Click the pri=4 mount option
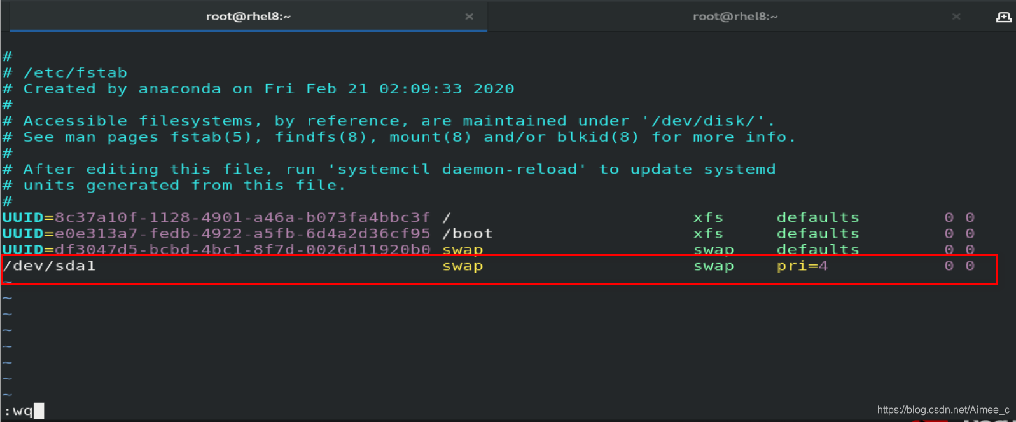This screenshot has width=1016, height=422. (802, 266)
